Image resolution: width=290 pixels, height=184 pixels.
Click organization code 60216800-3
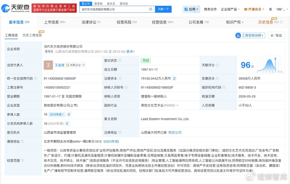[x=247, y=88]
